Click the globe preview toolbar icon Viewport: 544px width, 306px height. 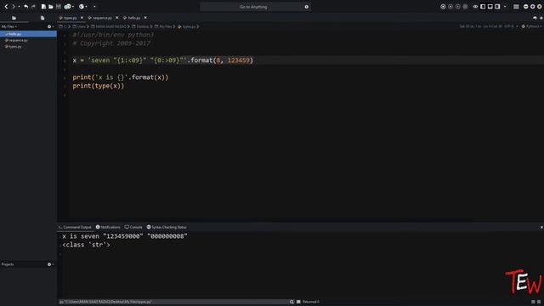pyautogui.click(x=82, y=7)
